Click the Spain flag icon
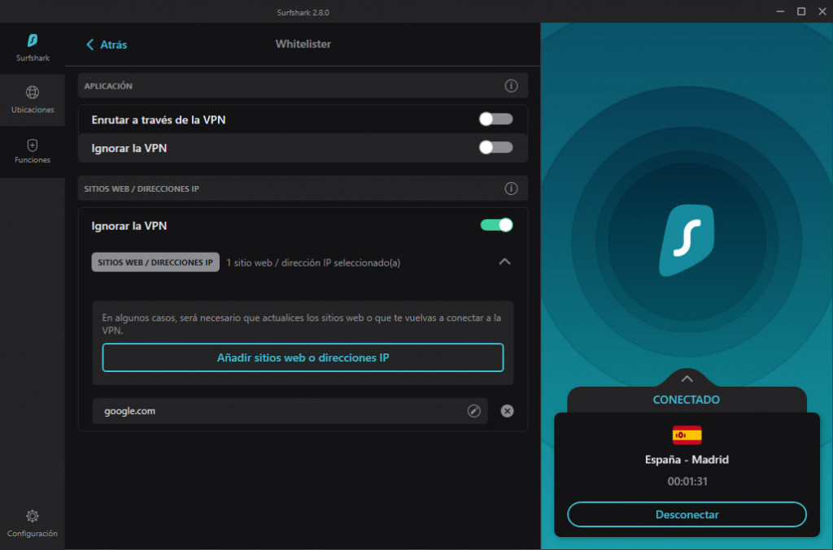833x550 pixels. 687,435
